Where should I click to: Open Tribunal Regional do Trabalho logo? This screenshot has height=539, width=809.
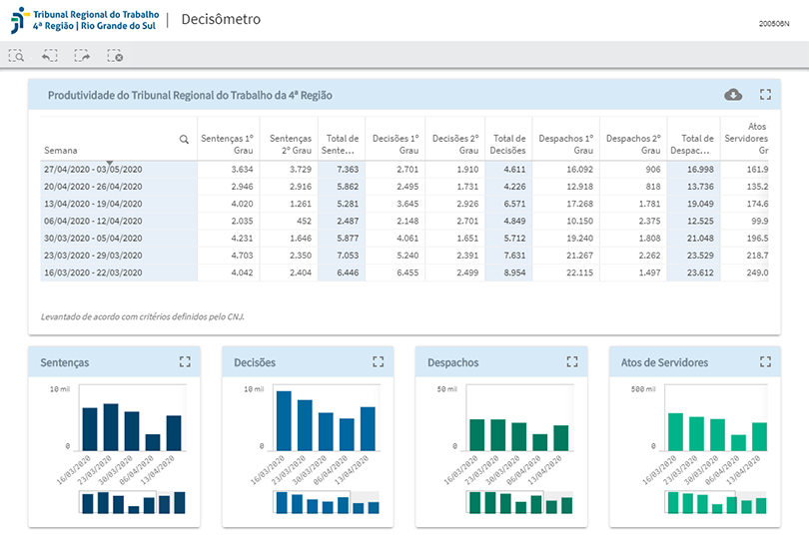point(80,20)
